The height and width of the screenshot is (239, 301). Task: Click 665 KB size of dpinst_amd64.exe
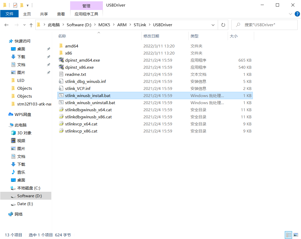[245, 60]
